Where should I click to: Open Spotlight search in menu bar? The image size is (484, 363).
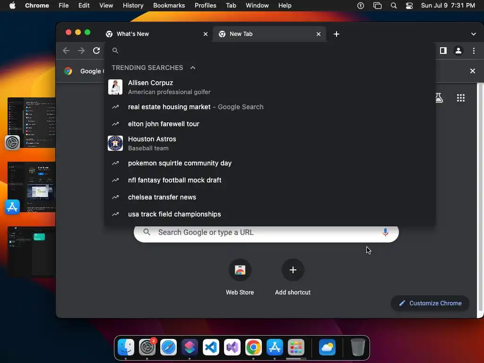click(394, 6)
